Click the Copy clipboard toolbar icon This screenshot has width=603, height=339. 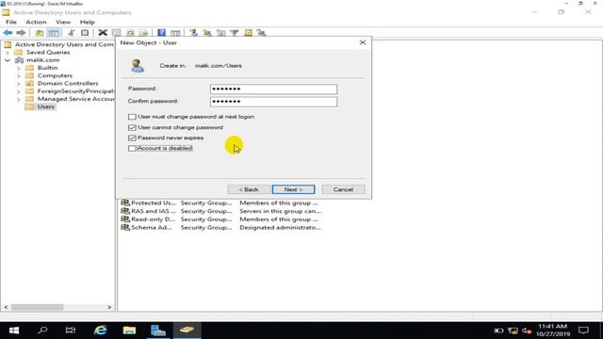(x=85, y=33)
